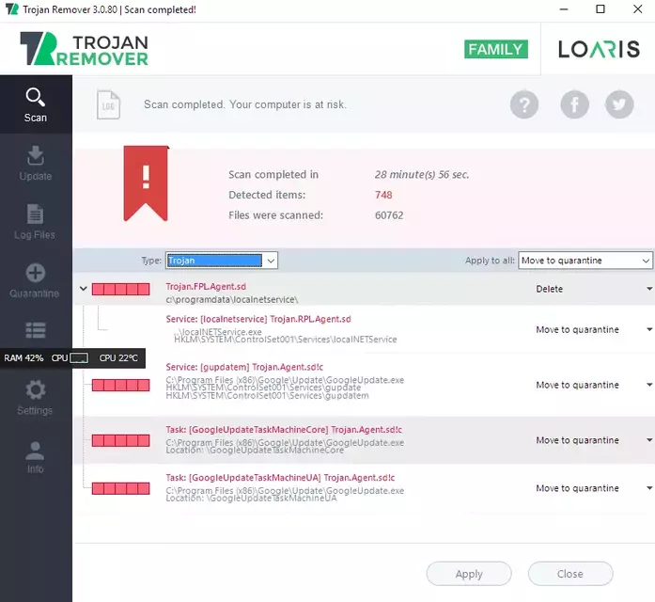Open the Scan section in sidebar
The image size is (655, 602).
pyautogui.click(x=36, y=104)
